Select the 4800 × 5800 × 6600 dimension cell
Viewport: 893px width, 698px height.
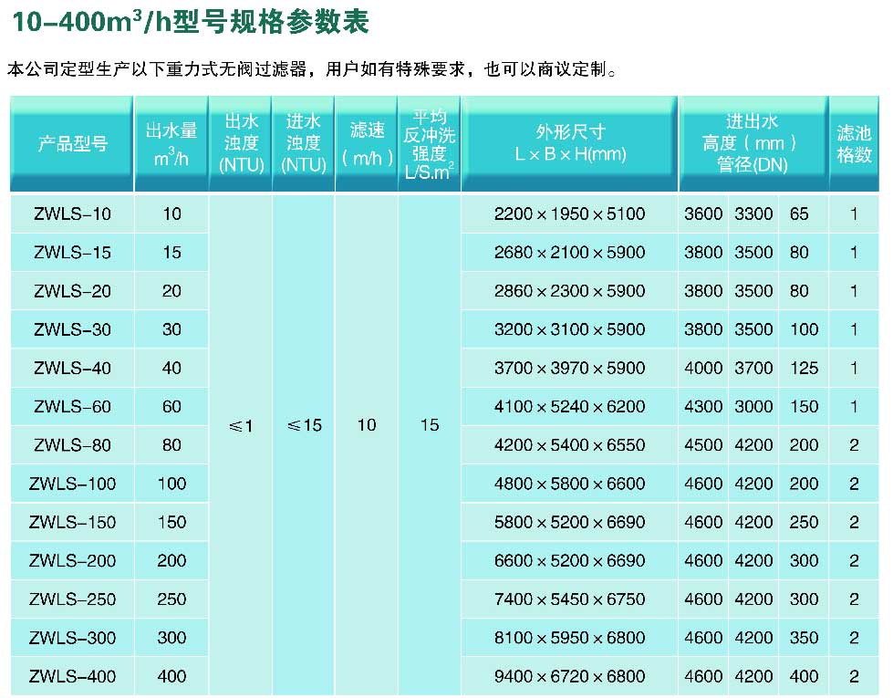pyautogui.click(x=569, y=484)
